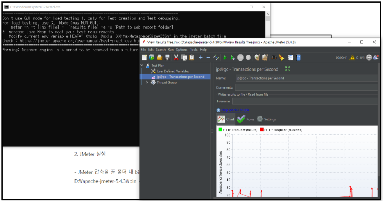Click the remote engines globe icon

[369, 58]
